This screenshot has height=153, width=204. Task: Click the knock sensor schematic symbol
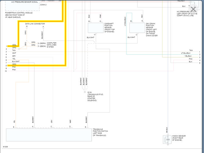(x=167, y=140)
